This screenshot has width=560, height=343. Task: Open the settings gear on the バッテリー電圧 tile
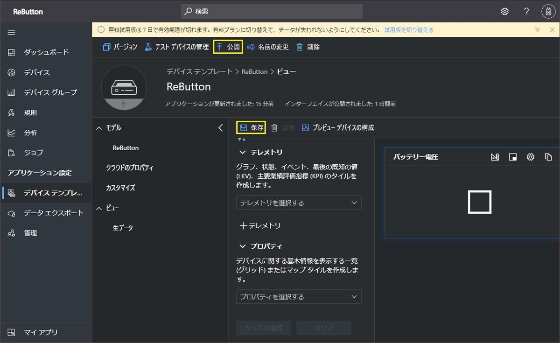click(530, 157)
